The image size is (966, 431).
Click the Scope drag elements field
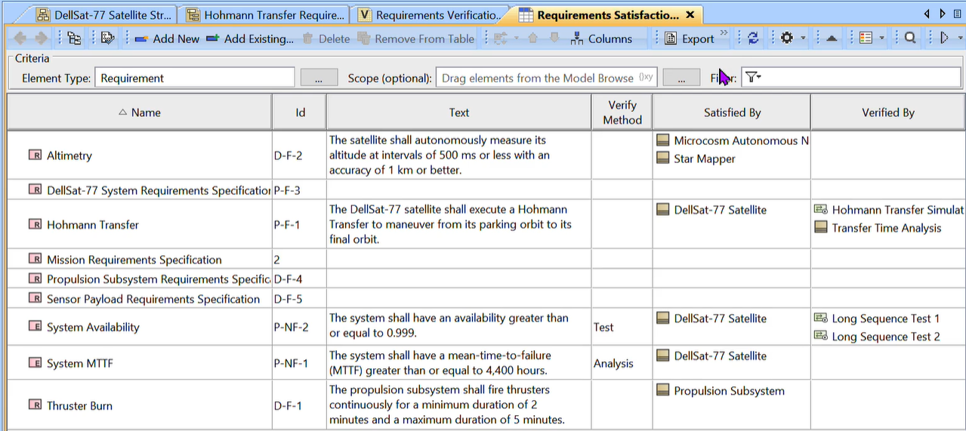pyautogui.click(x=547, y=78)
